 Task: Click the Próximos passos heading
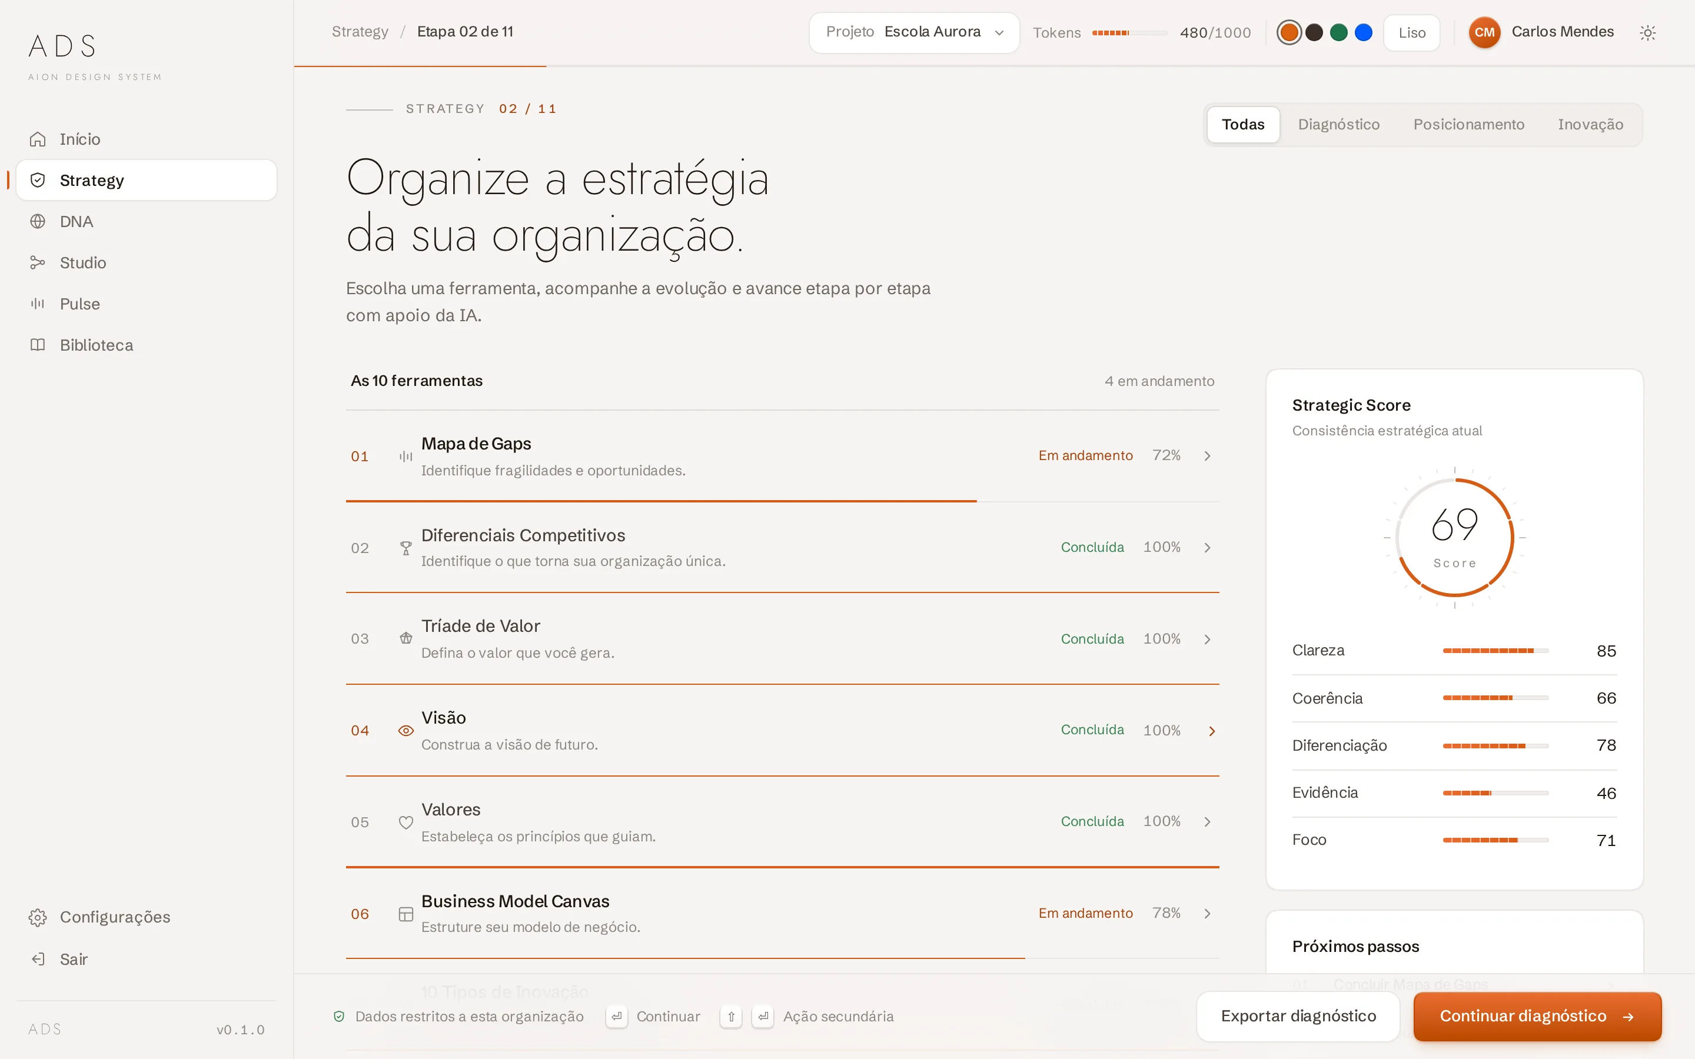[1355, 947]
